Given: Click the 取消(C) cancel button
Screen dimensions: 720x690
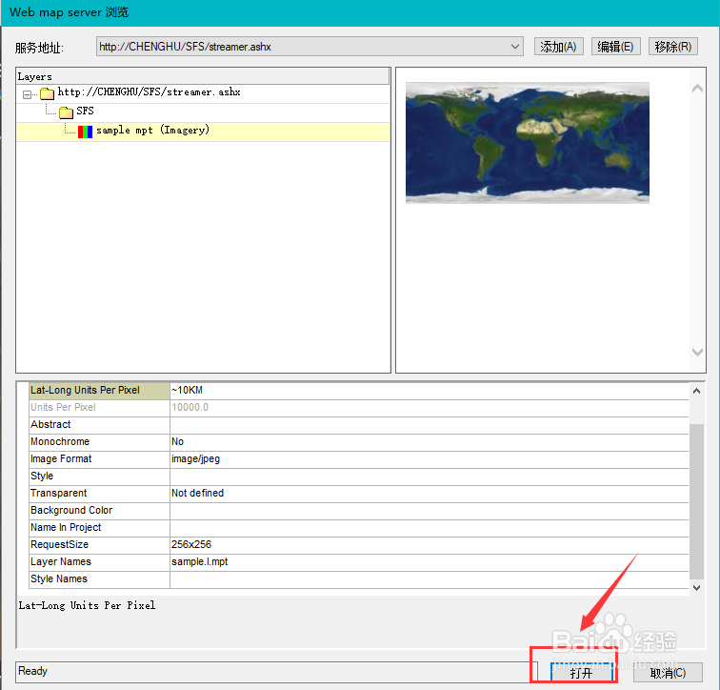Looking at the screenshot, I should 668,673.
